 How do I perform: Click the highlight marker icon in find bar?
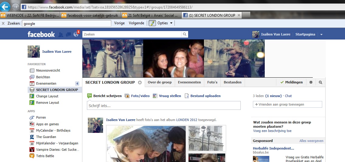[152, 23]
